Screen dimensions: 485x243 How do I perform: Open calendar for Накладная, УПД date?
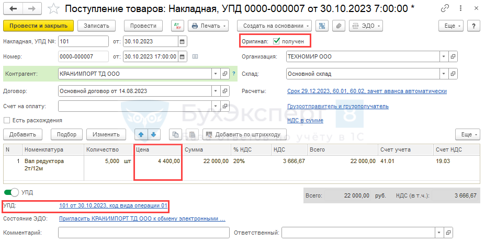182,41
